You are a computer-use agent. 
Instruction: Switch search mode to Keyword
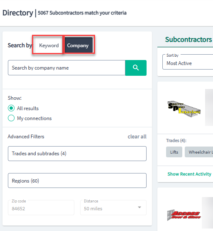(x=49, y=46)
